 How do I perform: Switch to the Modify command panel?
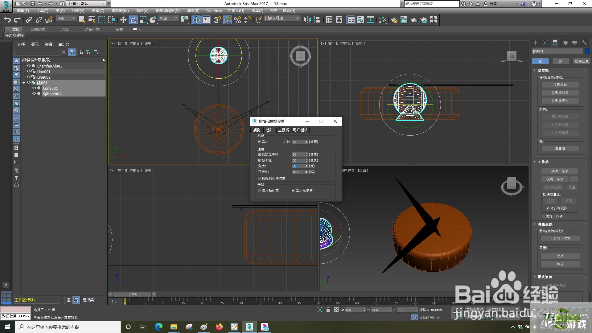pyautogui.click(x=545, y=43)
